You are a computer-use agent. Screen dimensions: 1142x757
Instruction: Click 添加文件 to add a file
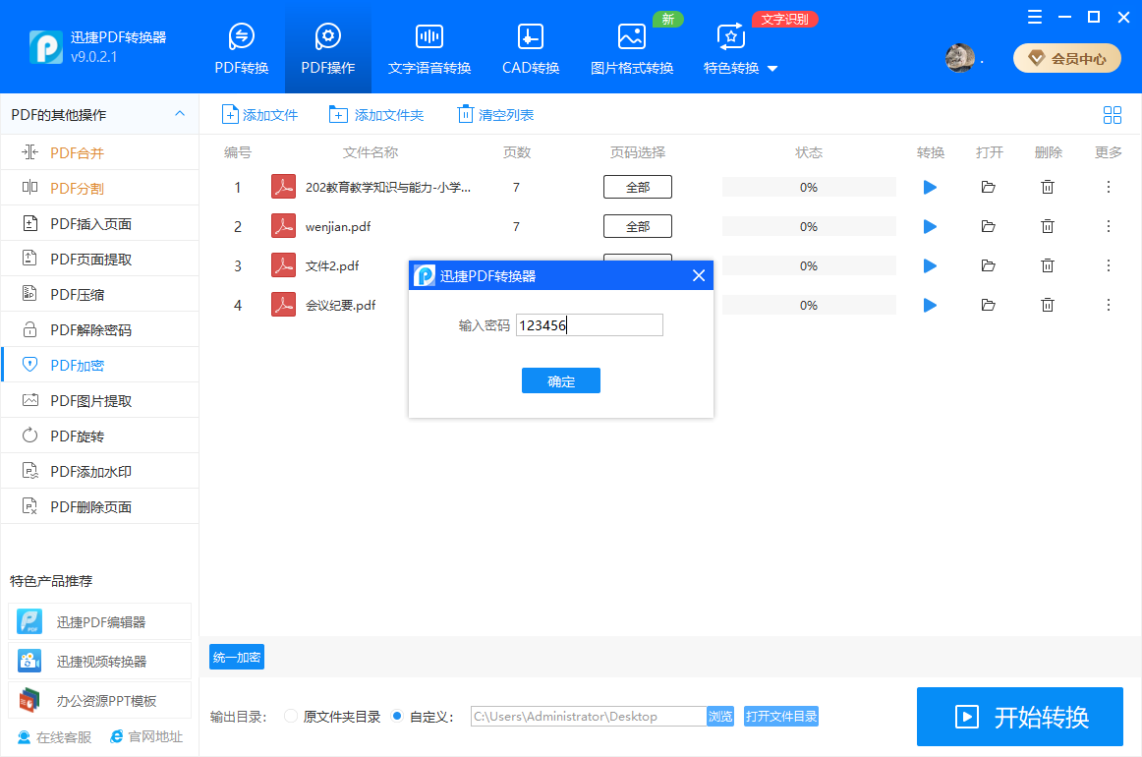click(259, 114)
